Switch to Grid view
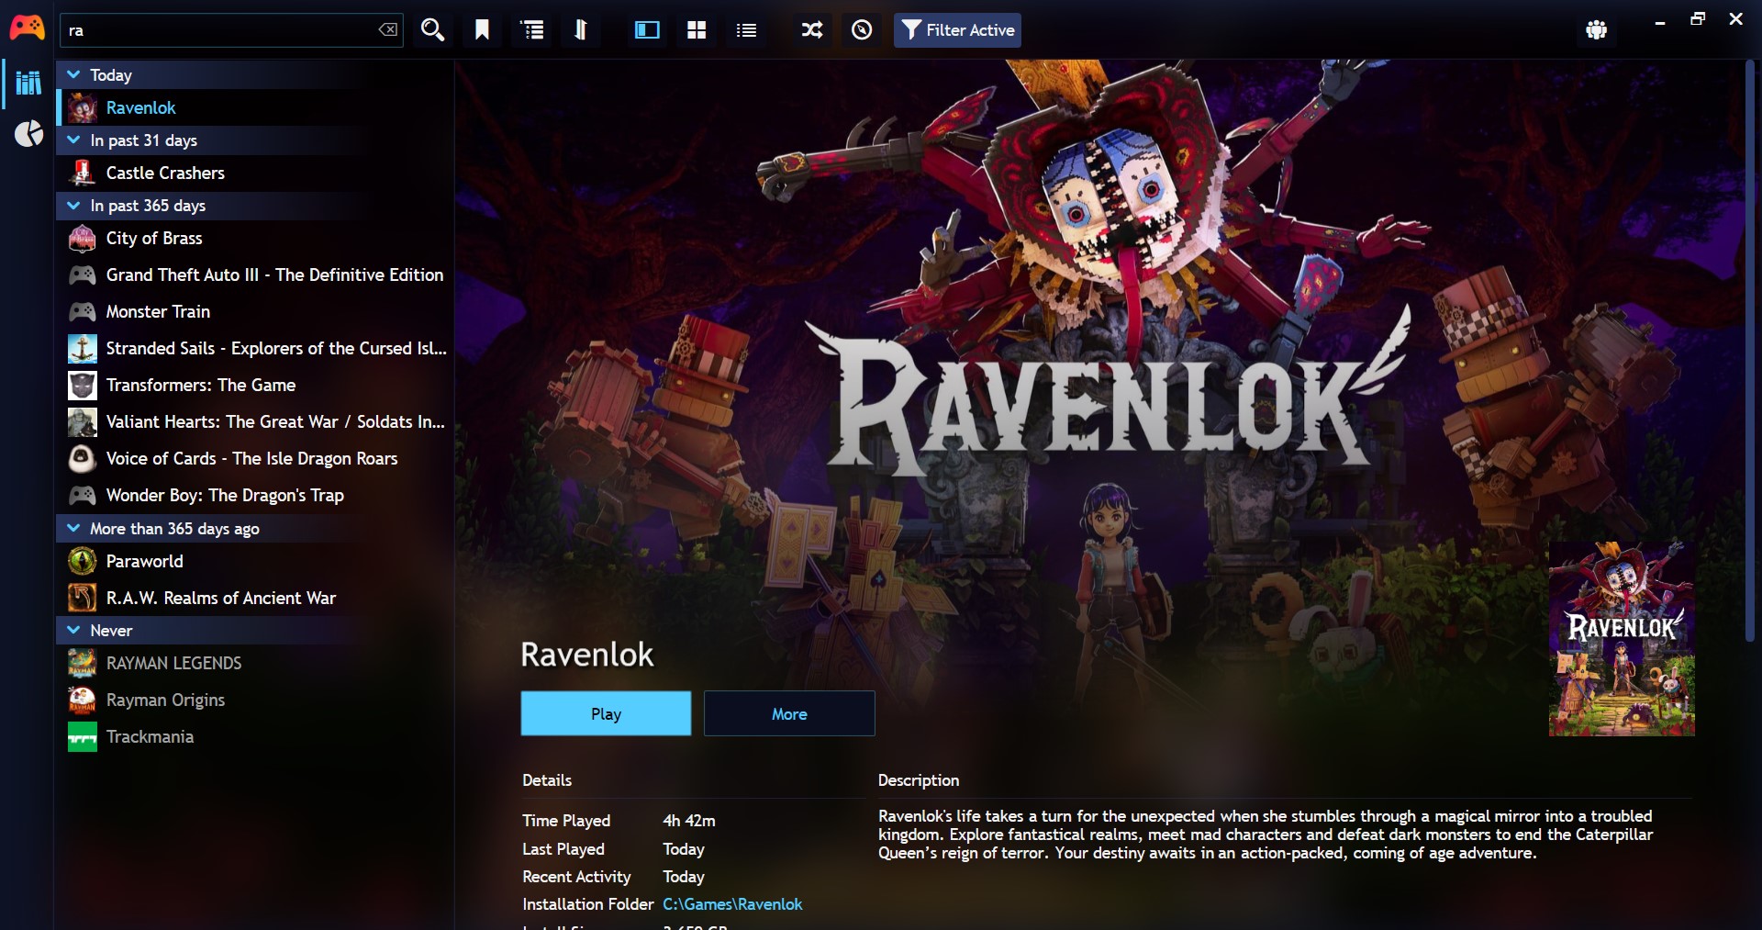Image resolution: width=1762 pixels, height=930 pixels. (697, 30)
